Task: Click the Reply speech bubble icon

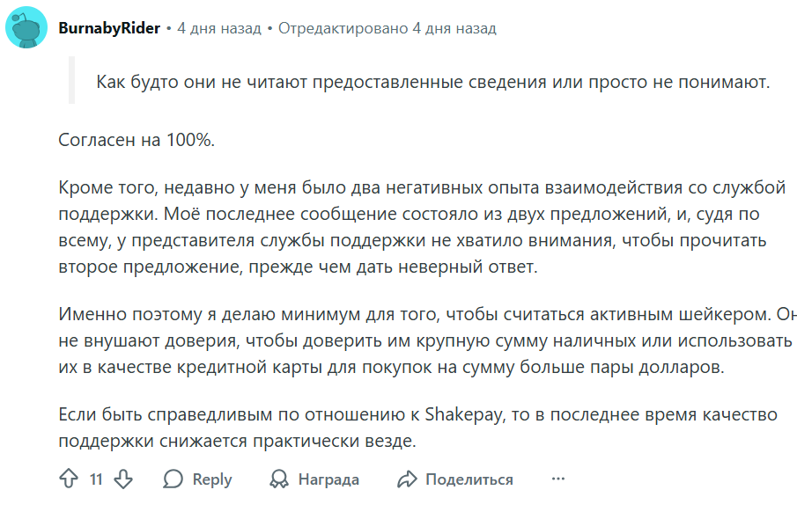Action: (173, 479)
